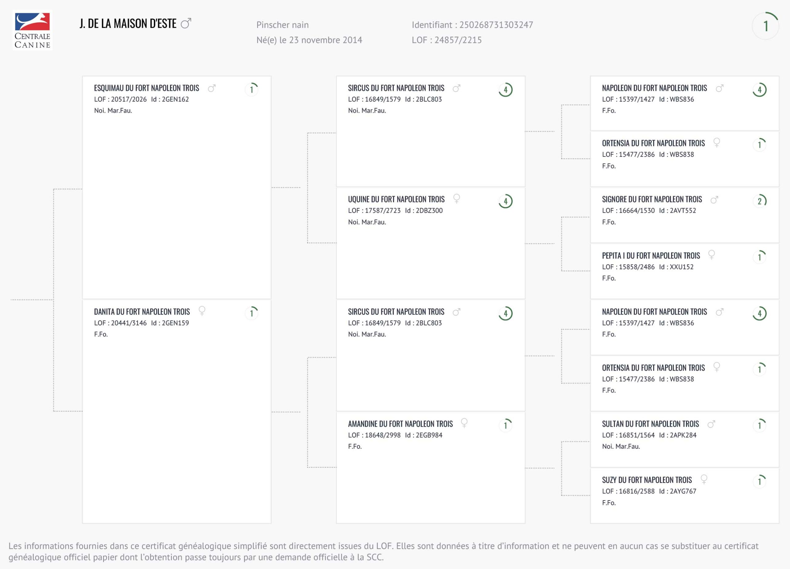Click the Identifiant number in the header

point(496,25)
